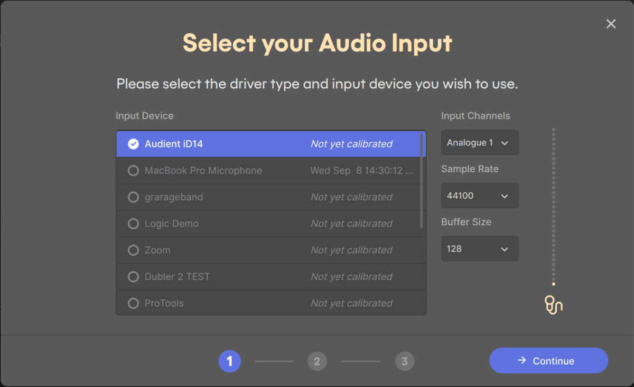634x387 pixels.
Task: Click the step 2 indicator circle
Action: click(317, 361)
